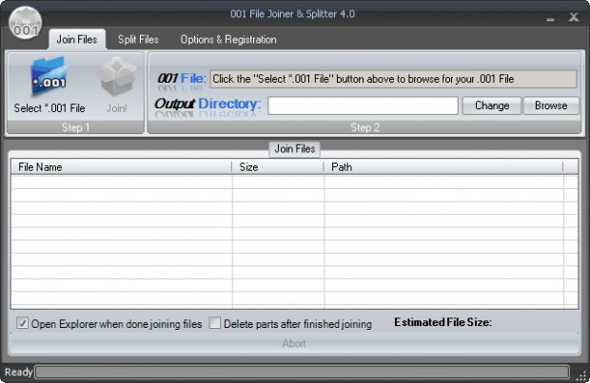This screenshot has height=383, width=590.
Task: Click the Select *.001 File folder icon
Action: (49, 77)
